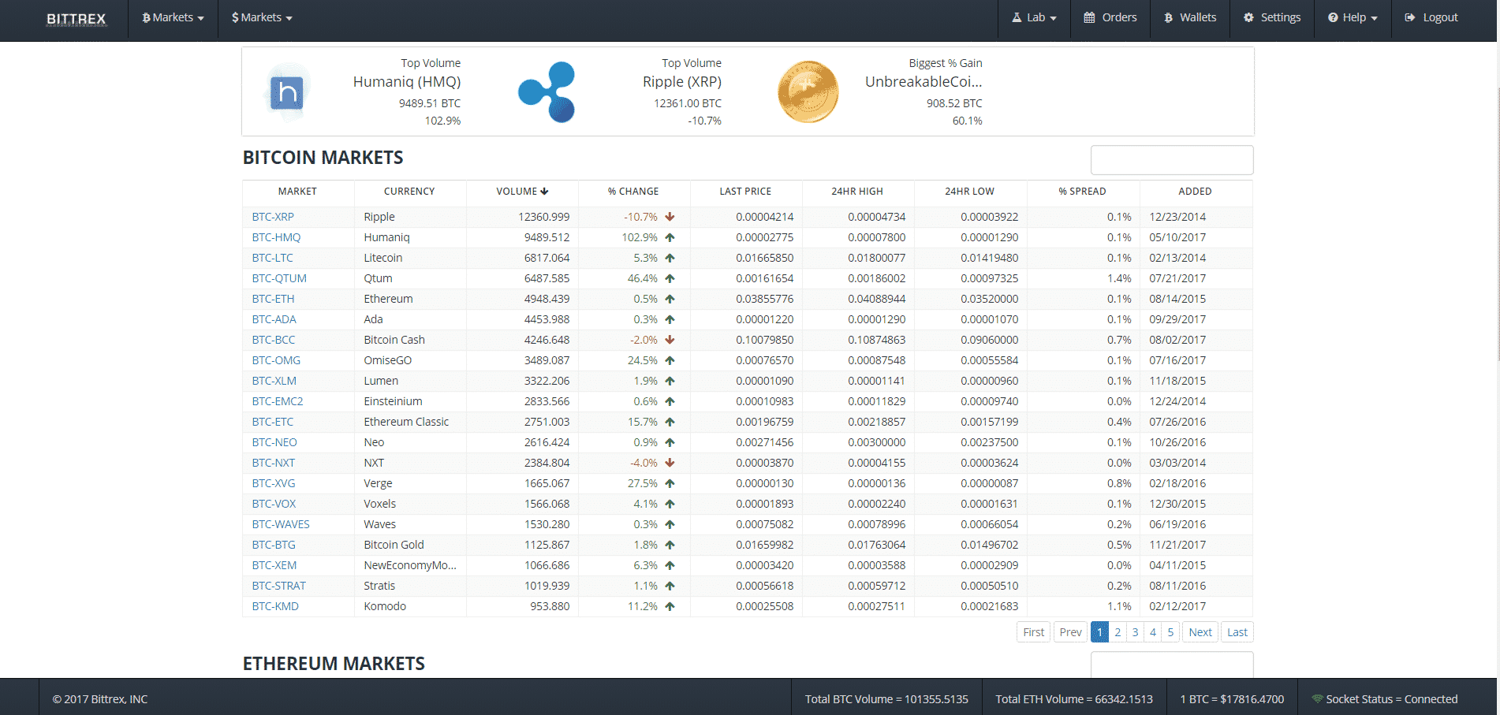
Task: Click the Humaniq coin logo
Action: (x=287, y=92)
